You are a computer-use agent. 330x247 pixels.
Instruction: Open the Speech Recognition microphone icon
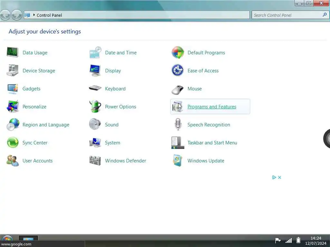coord(178,124)
